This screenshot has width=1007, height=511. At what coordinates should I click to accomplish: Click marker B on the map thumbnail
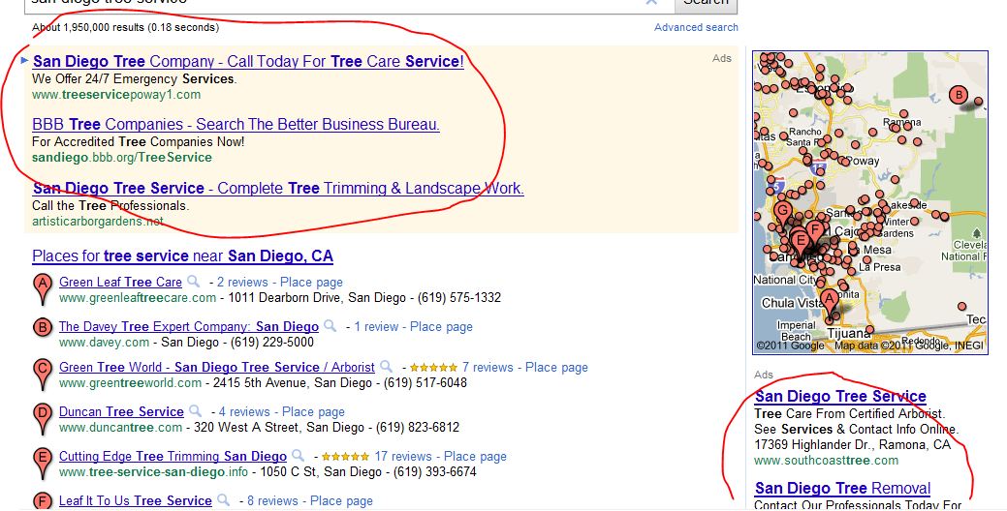959,96
